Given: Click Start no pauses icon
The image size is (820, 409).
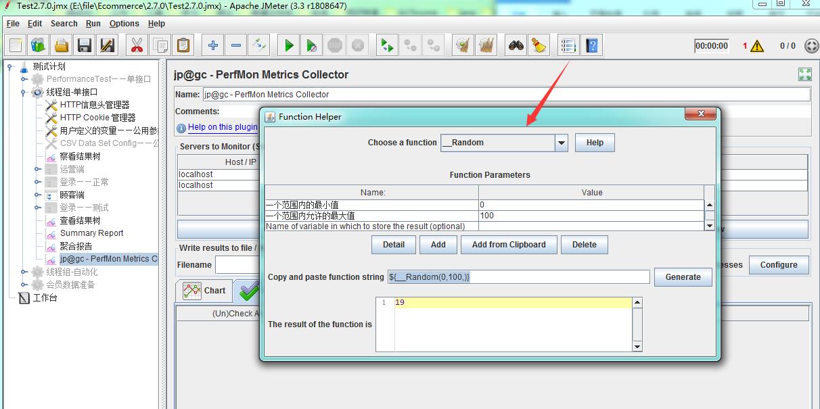Looking at the screenshot, I should click(x=311, y=45).
